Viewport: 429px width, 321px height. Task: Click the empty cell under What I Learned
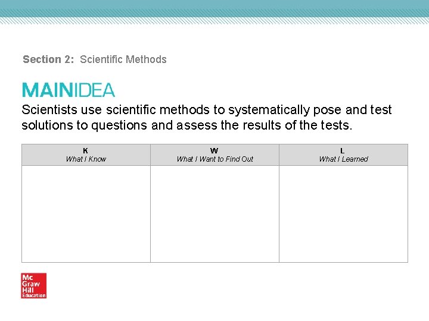343,213
